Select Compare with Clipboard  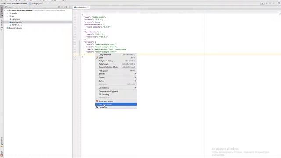point(116,91)
